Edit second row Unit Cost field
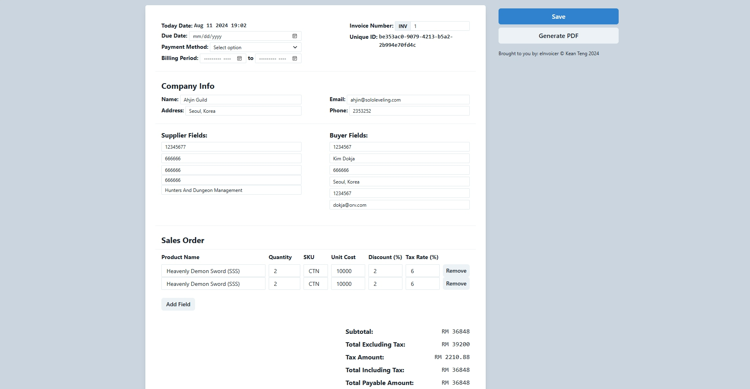Viewport: 750px width, 389px height. coord(348,283)
